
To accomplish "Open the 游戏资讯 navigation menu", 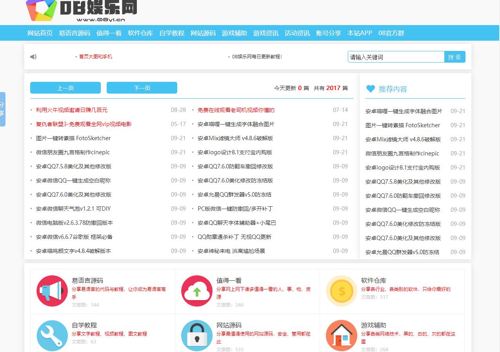I will [265, 33].
